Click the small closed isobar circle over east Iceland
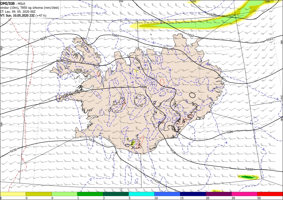Viewport: 283px width, 200px height. (192, 95)
